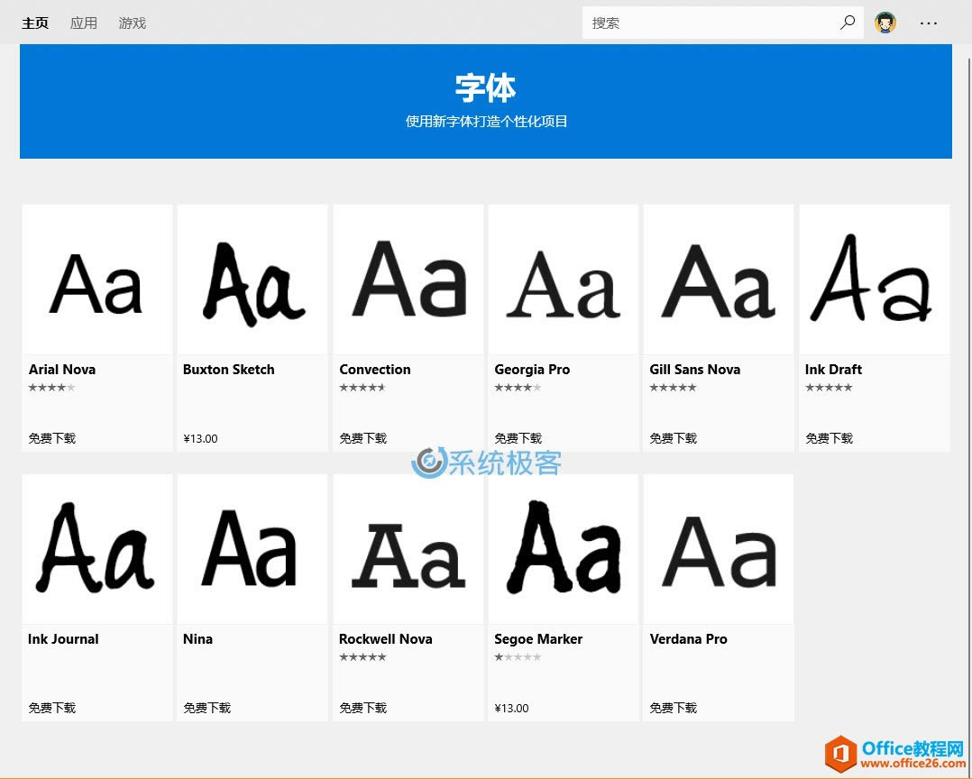Viewport: 972px width, 779px height.
Task: Click the search magnifier icon
Action: click(847, 23)
